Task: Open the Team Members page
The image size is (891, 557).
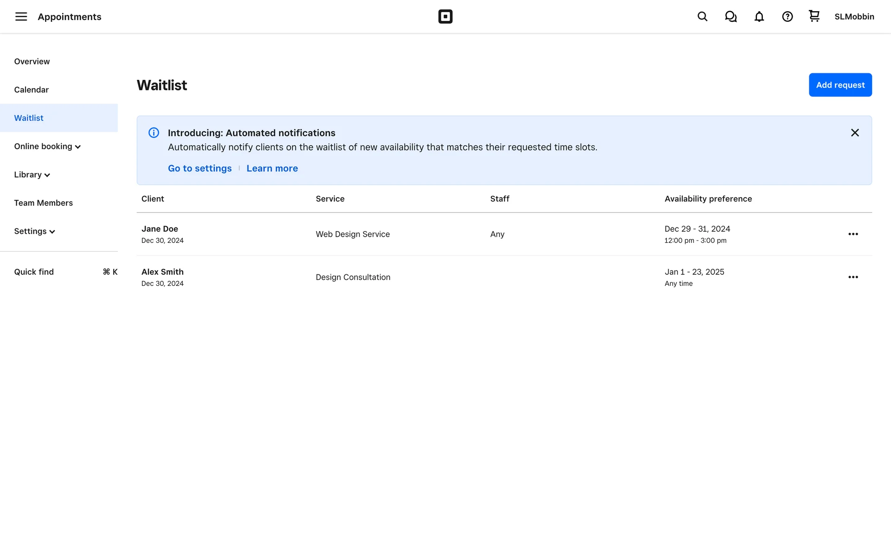Action: coord(43,203)
